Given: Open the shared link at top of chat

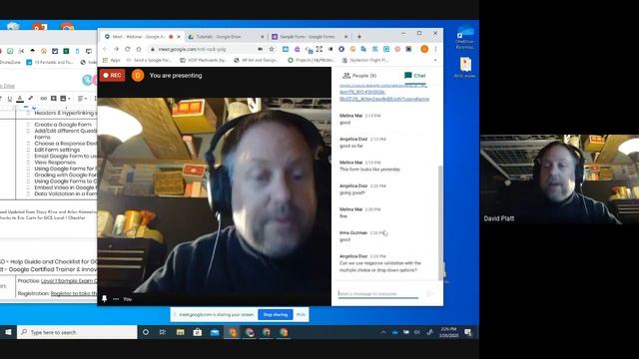Looking at the screenshot, I should pyautogui.click(x=384, y=93).
